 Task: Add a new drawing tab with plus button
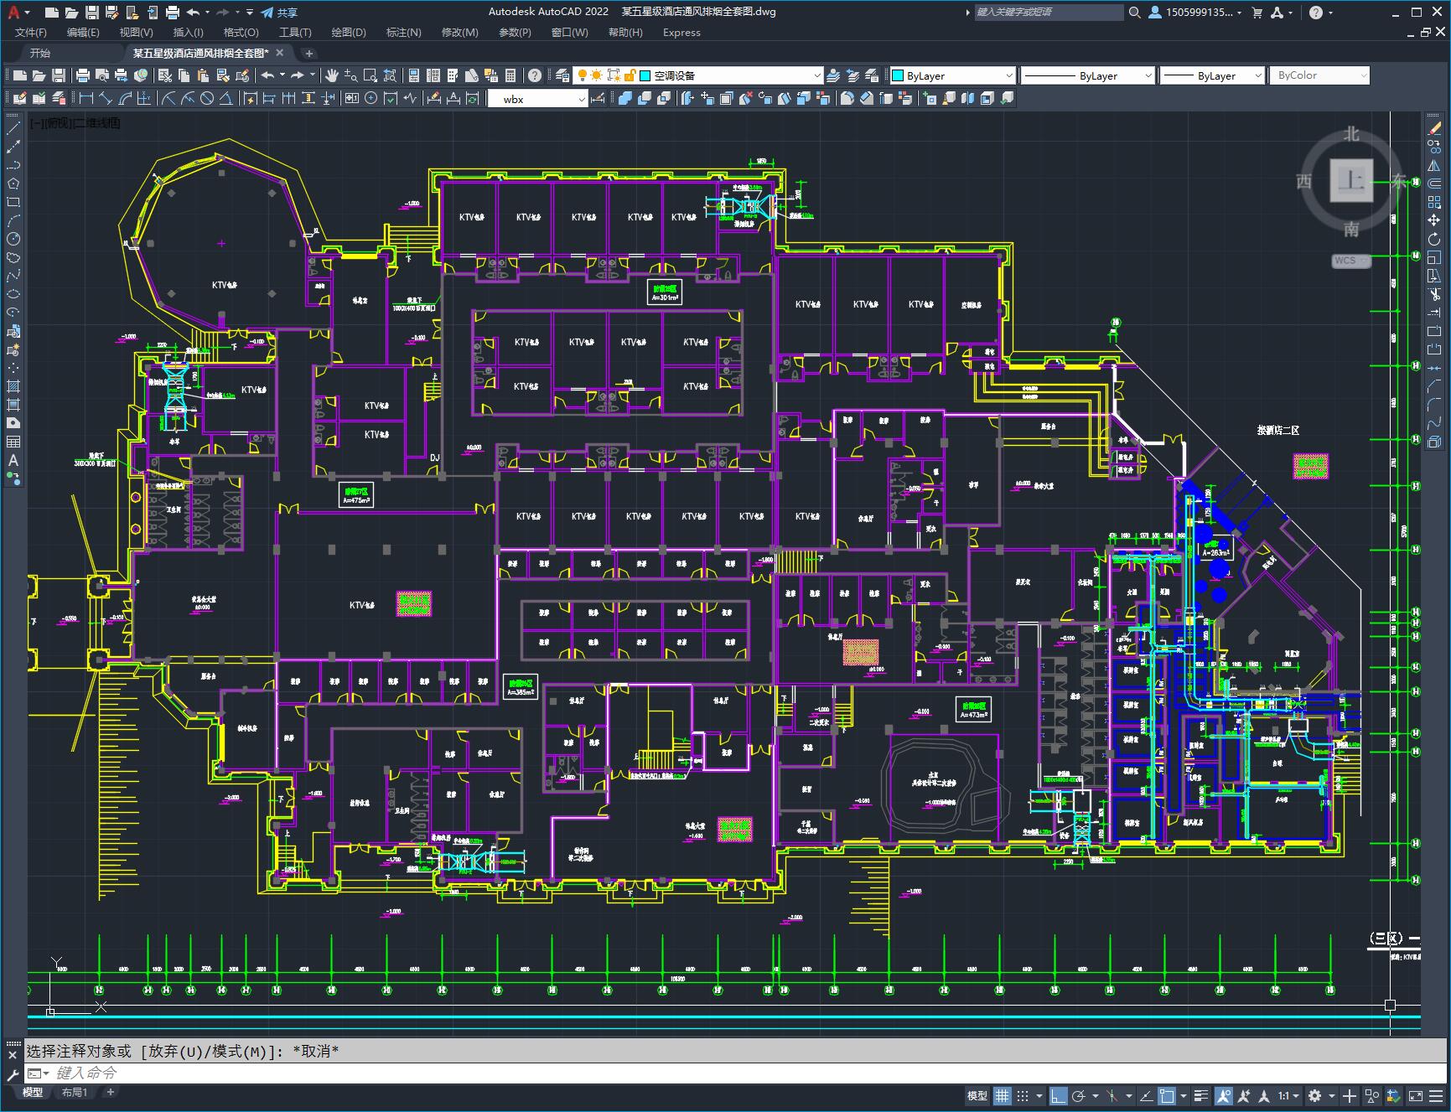(308, 54)
